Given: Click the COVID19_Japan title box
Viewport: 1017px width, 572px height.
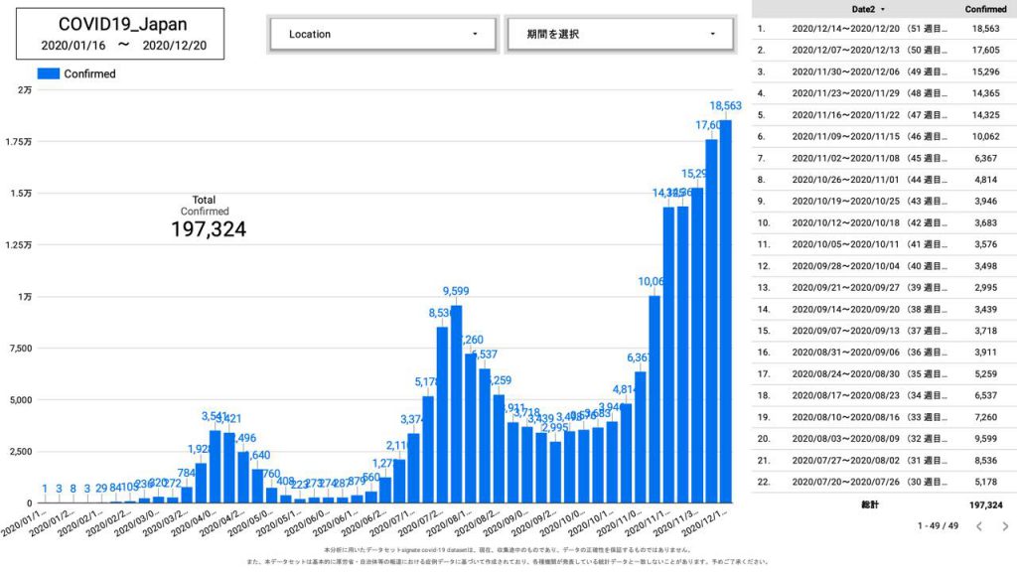Looking at the screenshot, I should (x=120, y=34).
